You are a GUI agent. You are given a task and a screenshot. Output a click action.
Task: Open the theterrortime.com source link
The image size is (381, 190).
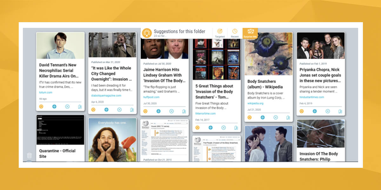pyautogui.click(x=205, y=114)
